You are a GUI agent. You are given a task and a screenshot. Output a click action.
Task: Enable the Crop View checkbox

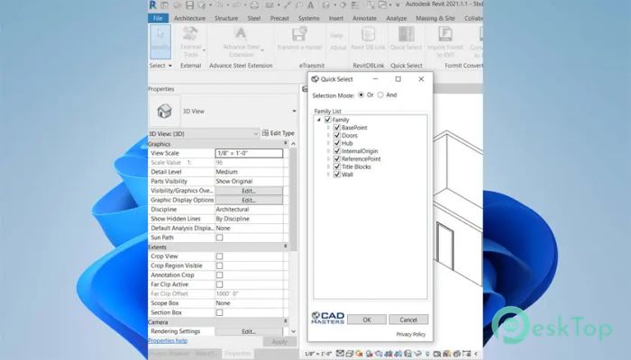[x=219, y=256]
